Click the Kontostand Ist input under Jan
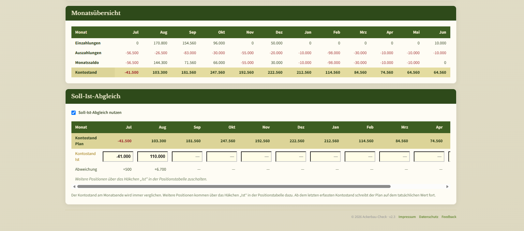The width and height of the screenshot is (524, 231). tap(325, 157)
